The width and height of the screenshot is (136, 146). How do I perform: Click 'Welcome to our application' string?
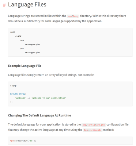click(x=49, y=98)
